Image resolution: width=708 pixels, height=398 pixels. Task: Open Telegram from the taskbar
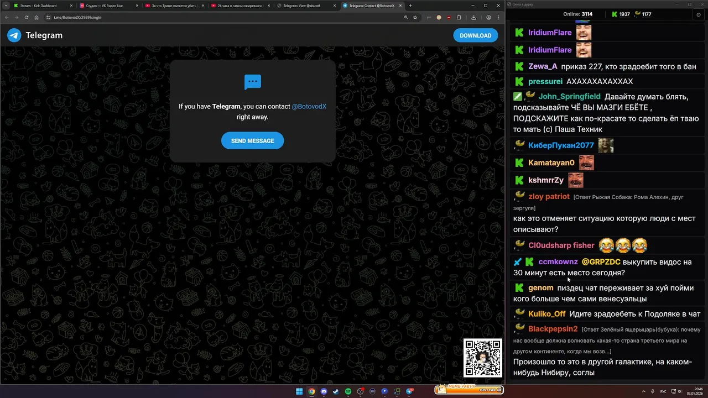(410, 391)
